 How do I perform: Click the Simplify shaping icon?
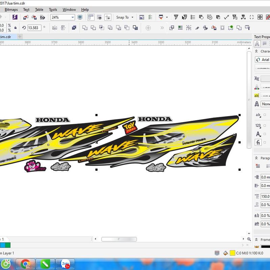tap(110, 28)
